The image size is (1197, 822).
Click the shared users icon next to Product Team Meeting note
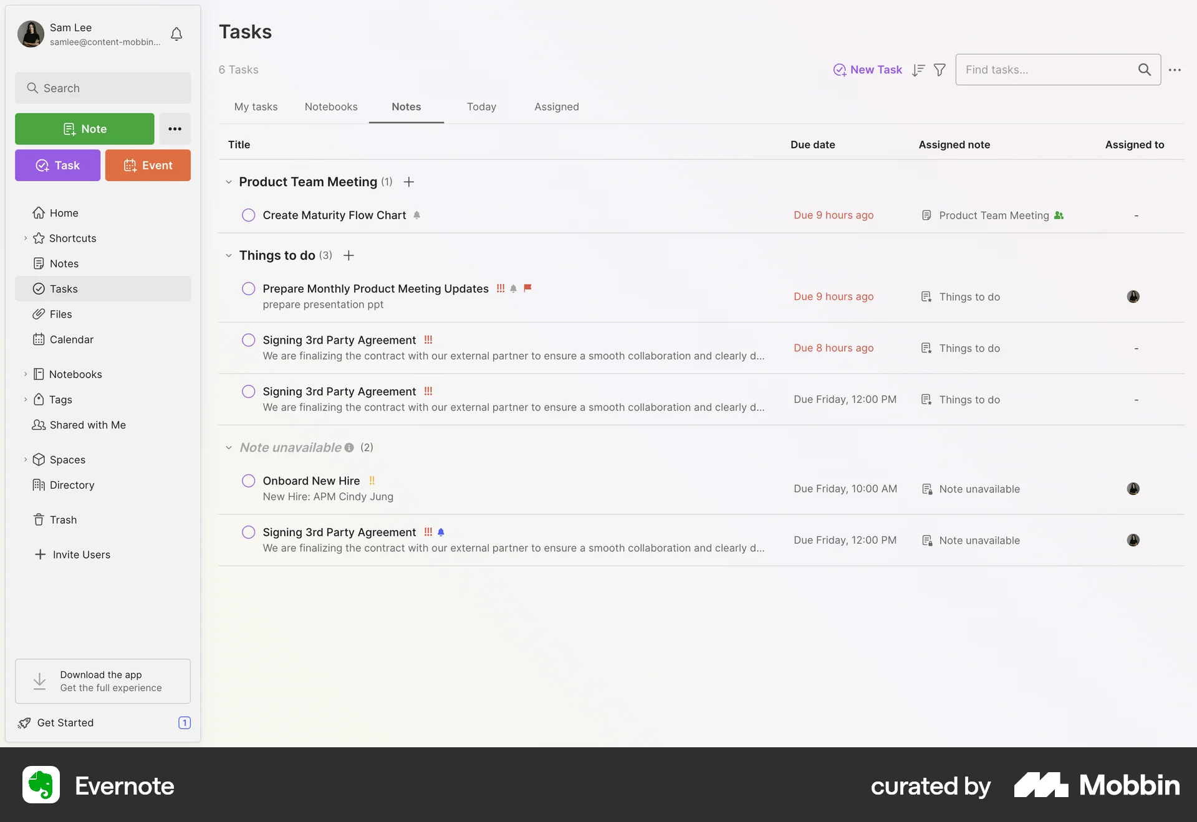point(1059,215)
